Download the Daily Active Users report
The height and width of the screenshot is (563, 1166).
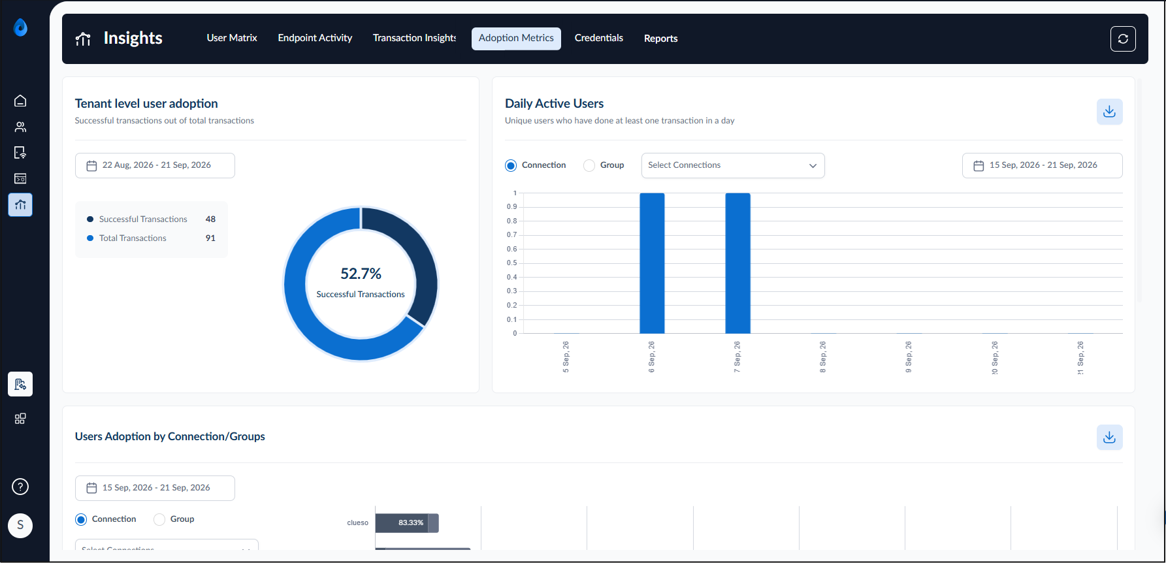pyautogui.click(x=1109, y=112)
